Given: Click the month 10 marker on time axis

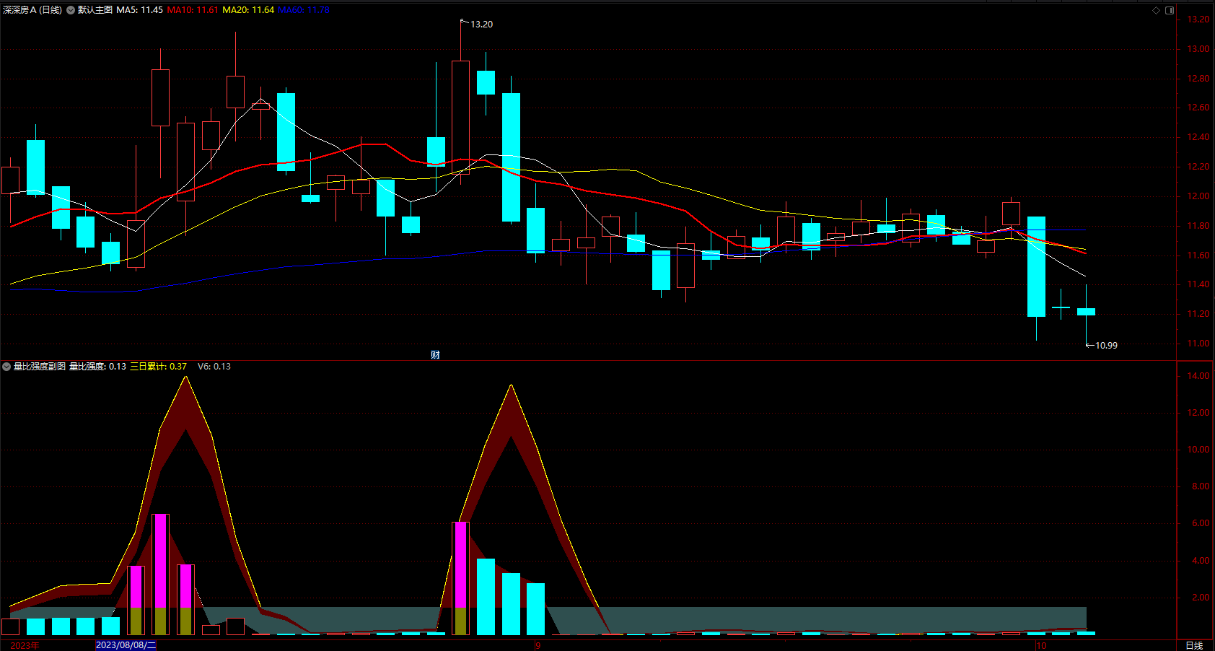Looking at the screenshot, I should click(1041, 645).
